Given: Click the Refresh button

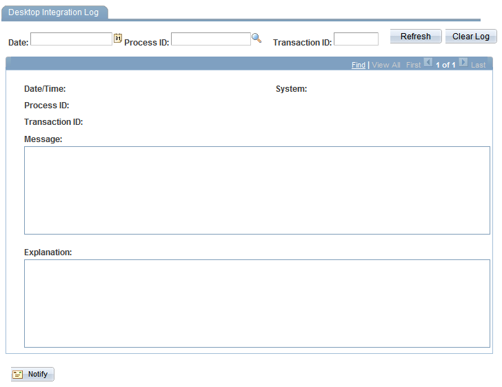Looking at the screenshot, I should [416, 36].
